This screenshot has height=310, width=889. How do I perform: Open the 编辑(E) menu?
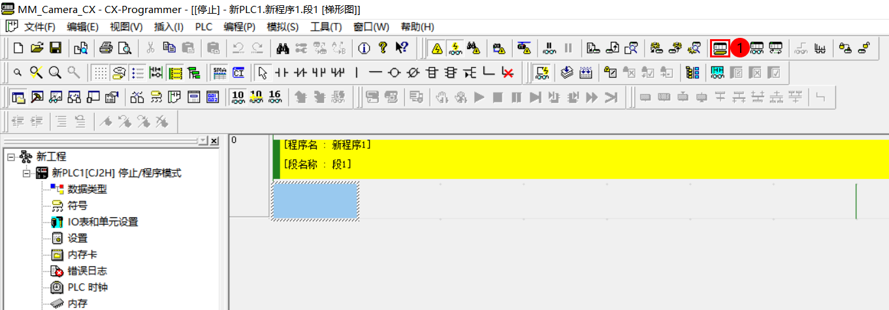pos(82,27)
